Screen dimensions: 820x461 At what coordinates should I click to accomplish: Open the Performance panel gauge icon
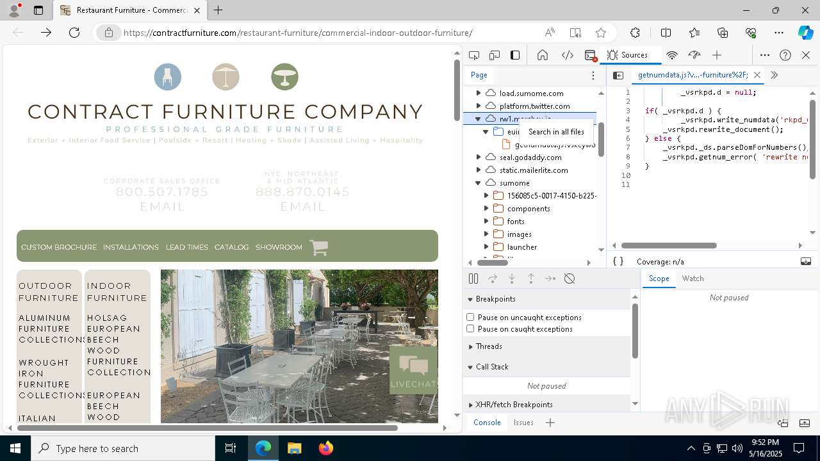click(x=694, y=55)
